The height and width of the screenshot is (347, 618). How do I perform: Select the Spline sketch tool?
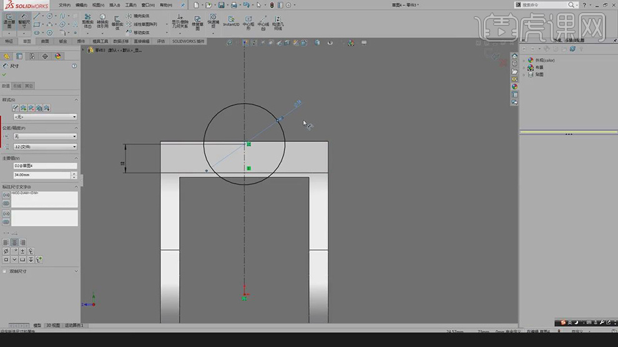[x=62, y=16]
